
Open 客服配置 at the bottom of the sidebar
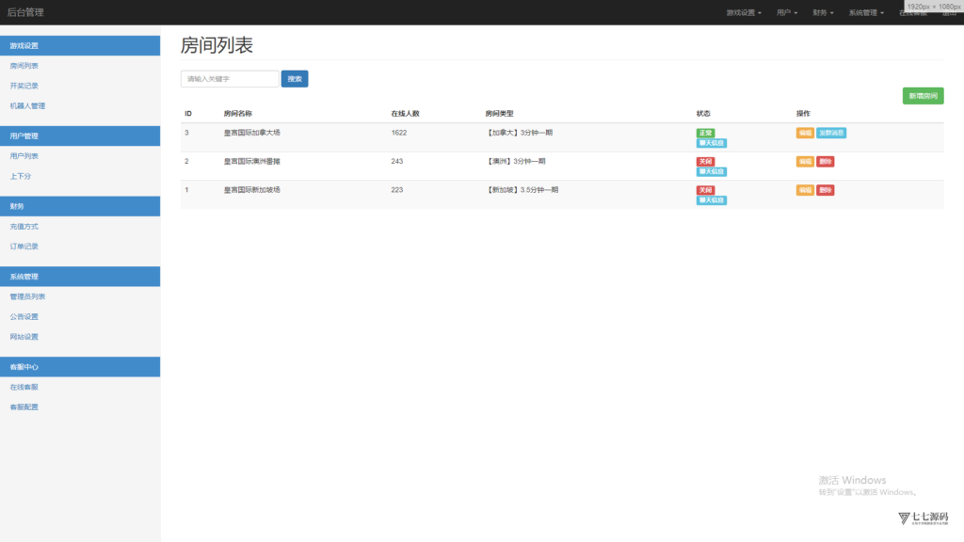[x=24, y=406]
